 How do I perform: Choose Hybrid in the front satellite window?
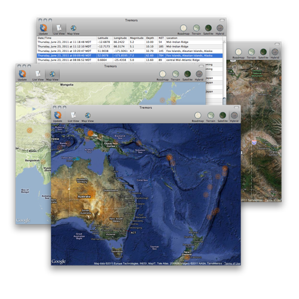[234, 117]
